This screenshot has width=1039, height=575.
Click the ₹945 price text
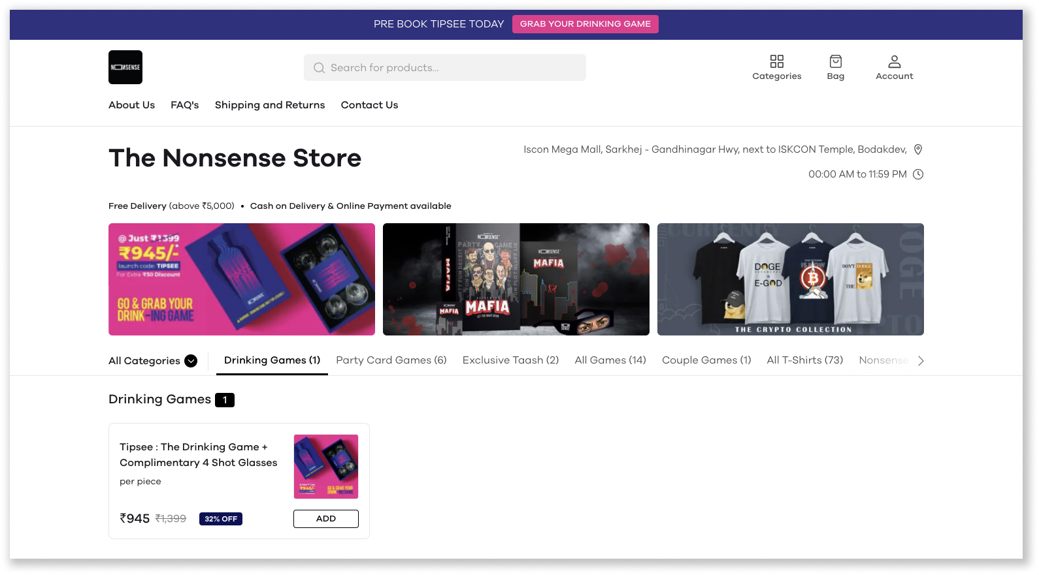135,518
